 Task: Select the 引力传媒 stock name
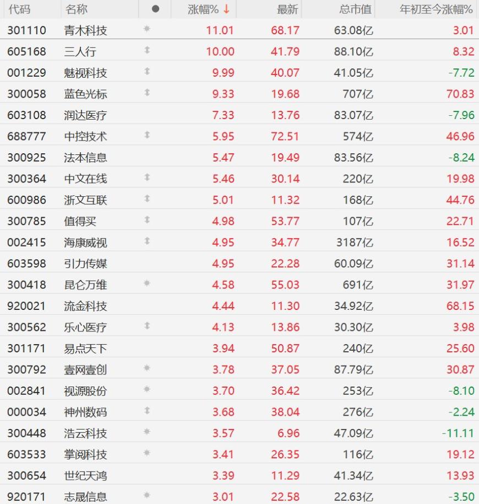coord(85,263)
